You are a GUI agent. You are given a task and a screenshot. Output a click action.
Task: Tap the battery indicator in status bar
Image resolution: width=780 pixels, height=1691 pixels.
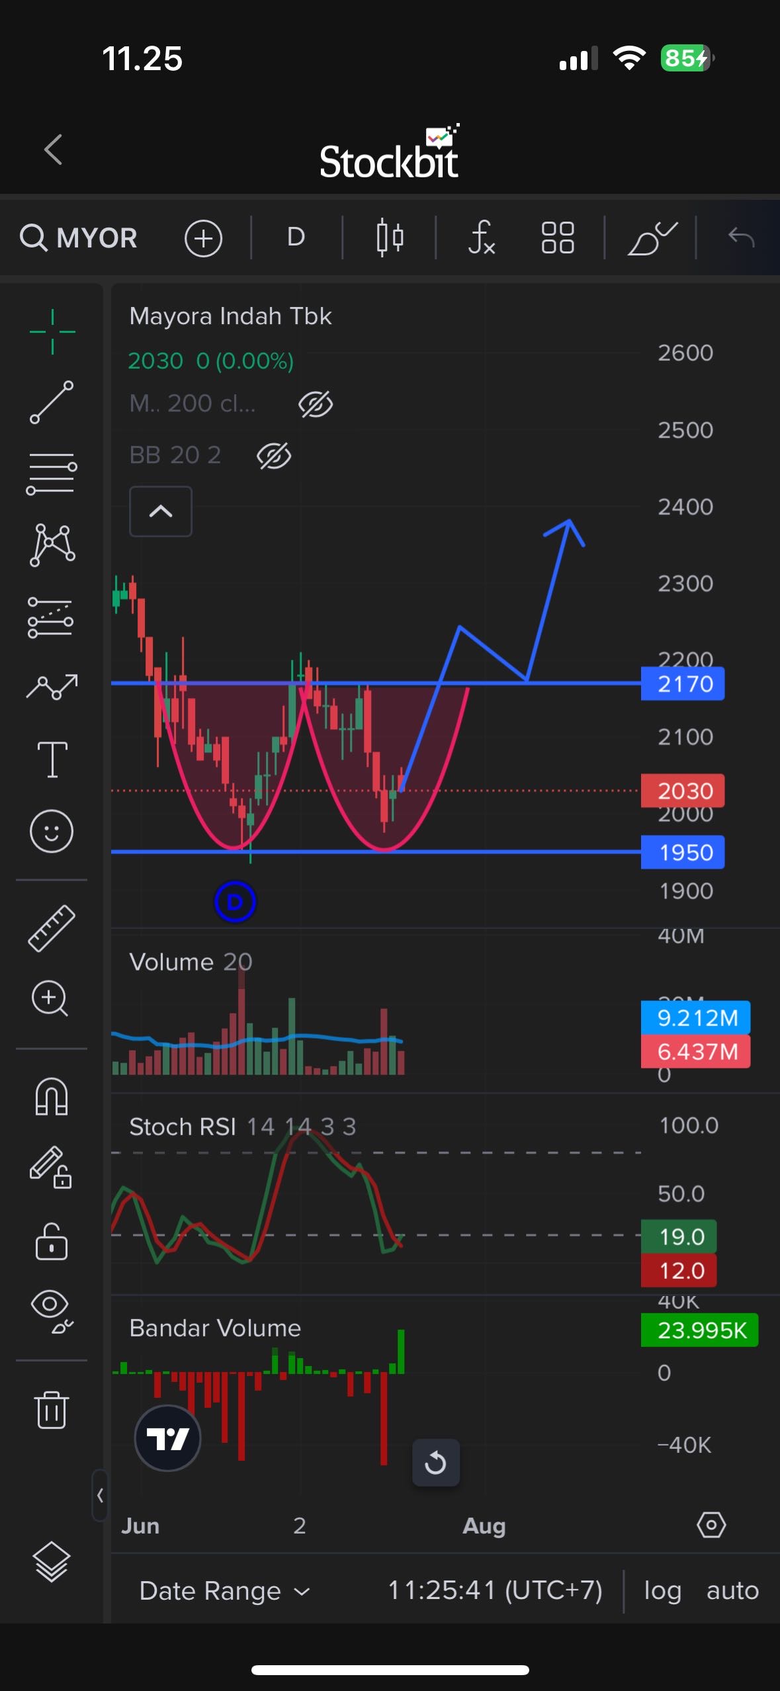click(x=687, y=58)
